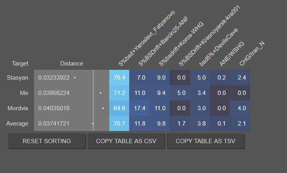The width and height of the screenshot is (287, 173).
Task: Click the 9.4 cell in Me row
Action: 159,93
